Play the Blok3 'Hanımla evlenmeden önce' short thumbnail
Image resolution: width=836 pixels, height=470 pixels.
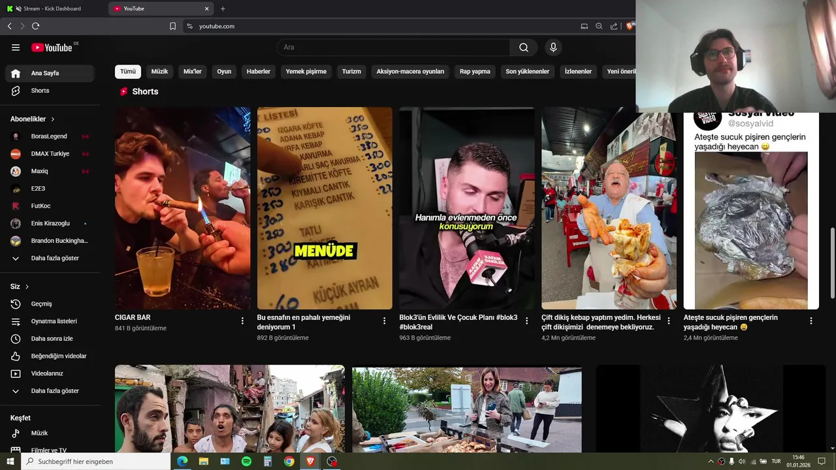point(467,208)
